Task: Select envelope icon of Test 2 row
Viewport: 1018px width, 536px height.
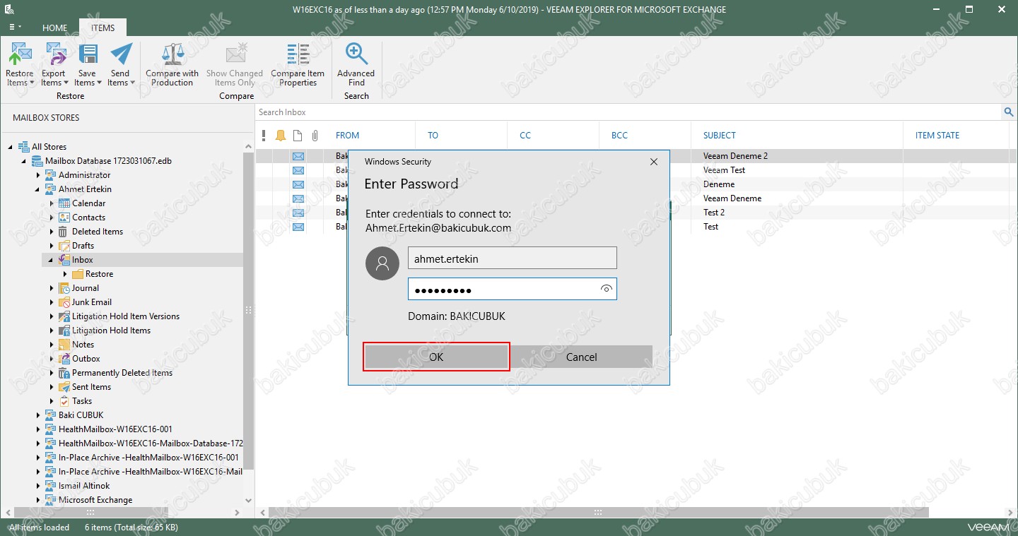Action: [x=298, y=213]
